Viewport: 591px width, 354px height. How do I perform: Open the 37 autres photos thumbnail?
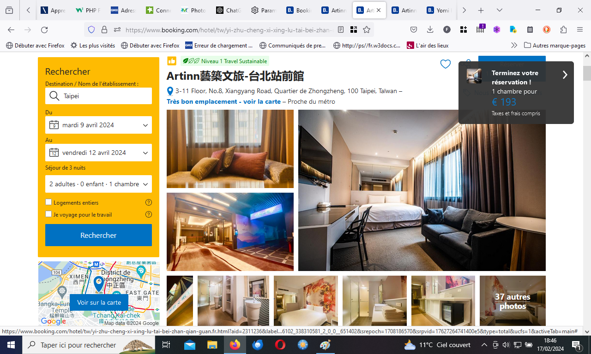tap(513, 301)
